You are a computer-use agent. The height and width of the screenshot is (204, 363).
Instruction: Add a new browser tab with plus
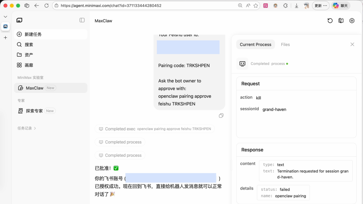5,37
